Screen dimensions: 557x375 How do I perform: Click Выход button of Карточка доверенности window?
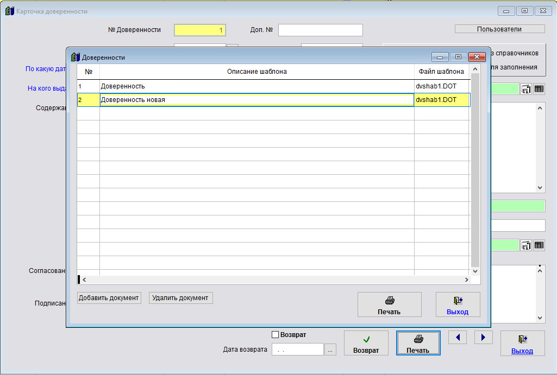(x=522, y=344)
